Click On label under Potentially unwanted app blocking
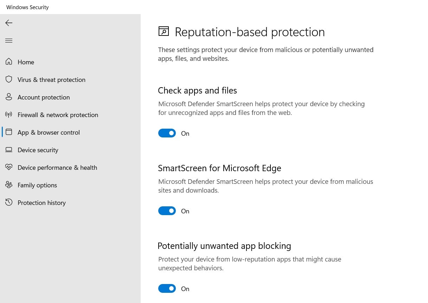 pos(185,289)
